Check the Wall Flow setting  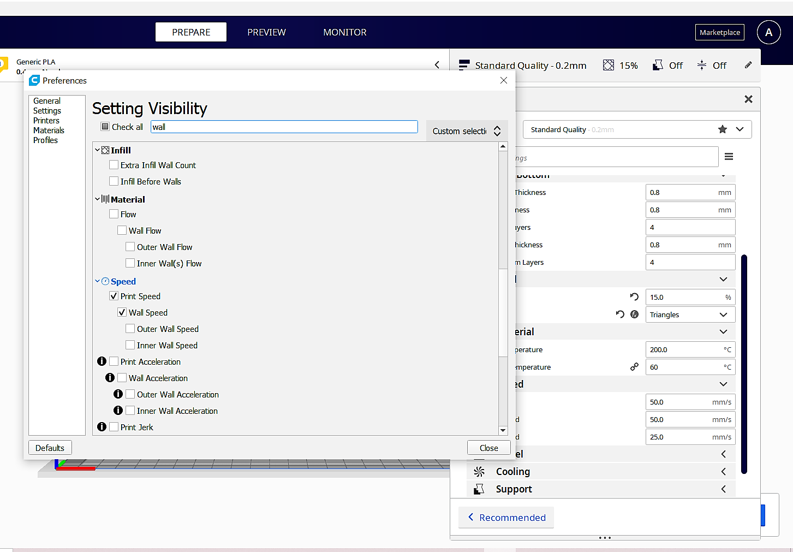tap(122, 230)
